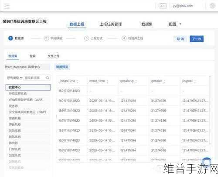The height and width of the screenshot is (177, 218).
Task: Switch to the 搜索 sub-tab
Action: pos(32,56)
